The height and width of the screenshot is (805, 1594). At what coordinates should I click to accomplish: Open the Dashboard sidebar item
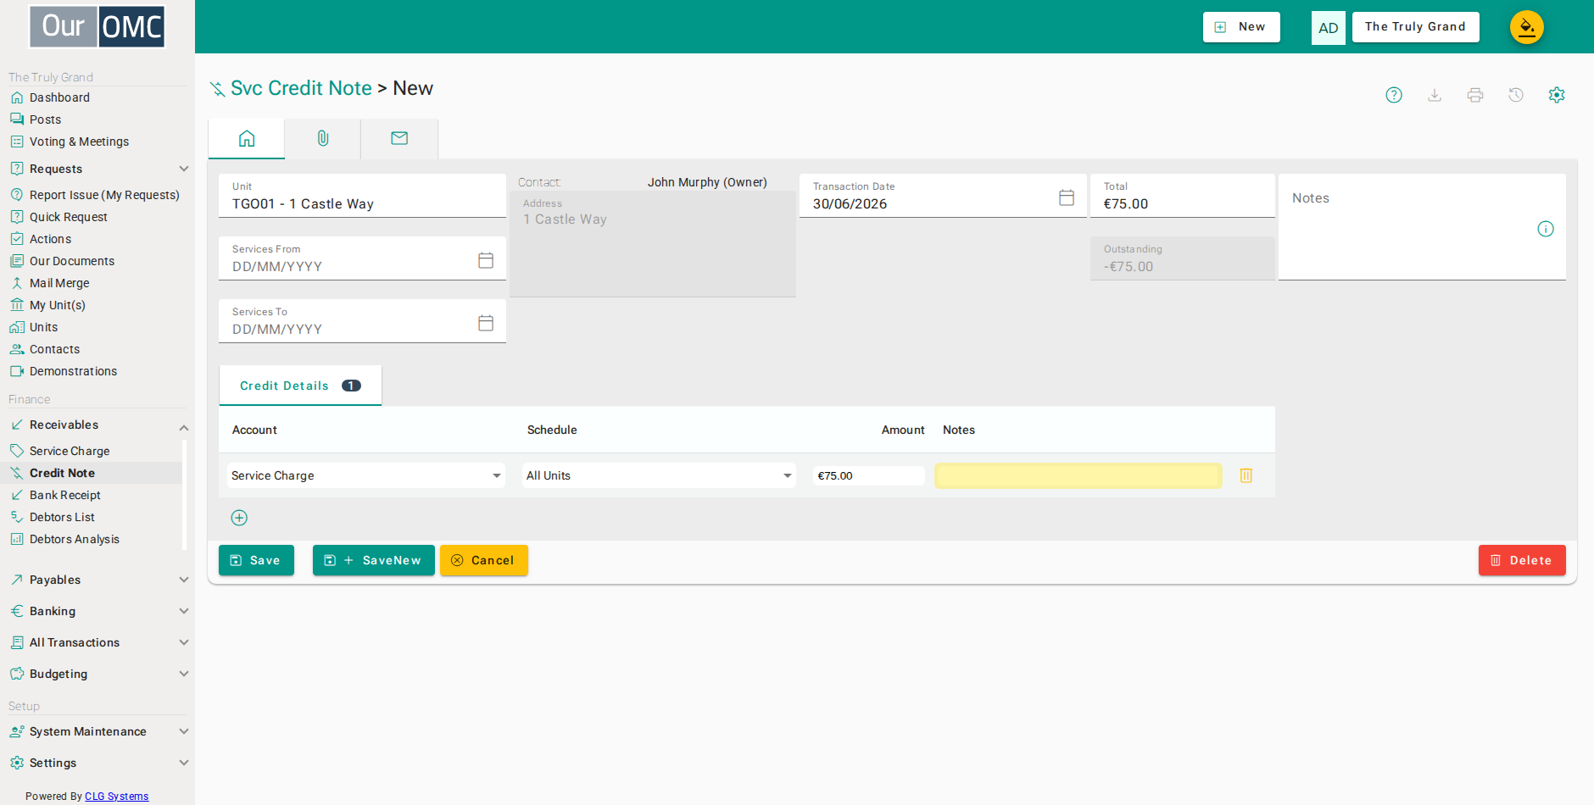[x=59, y=97]
